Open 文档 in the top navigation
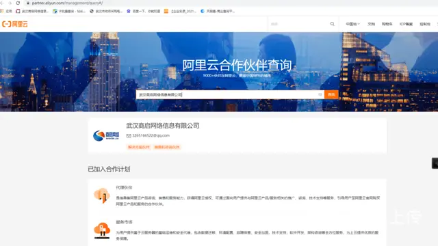This screenshot has height=246, width=438. pyautogui.click(x=371, y=24)
